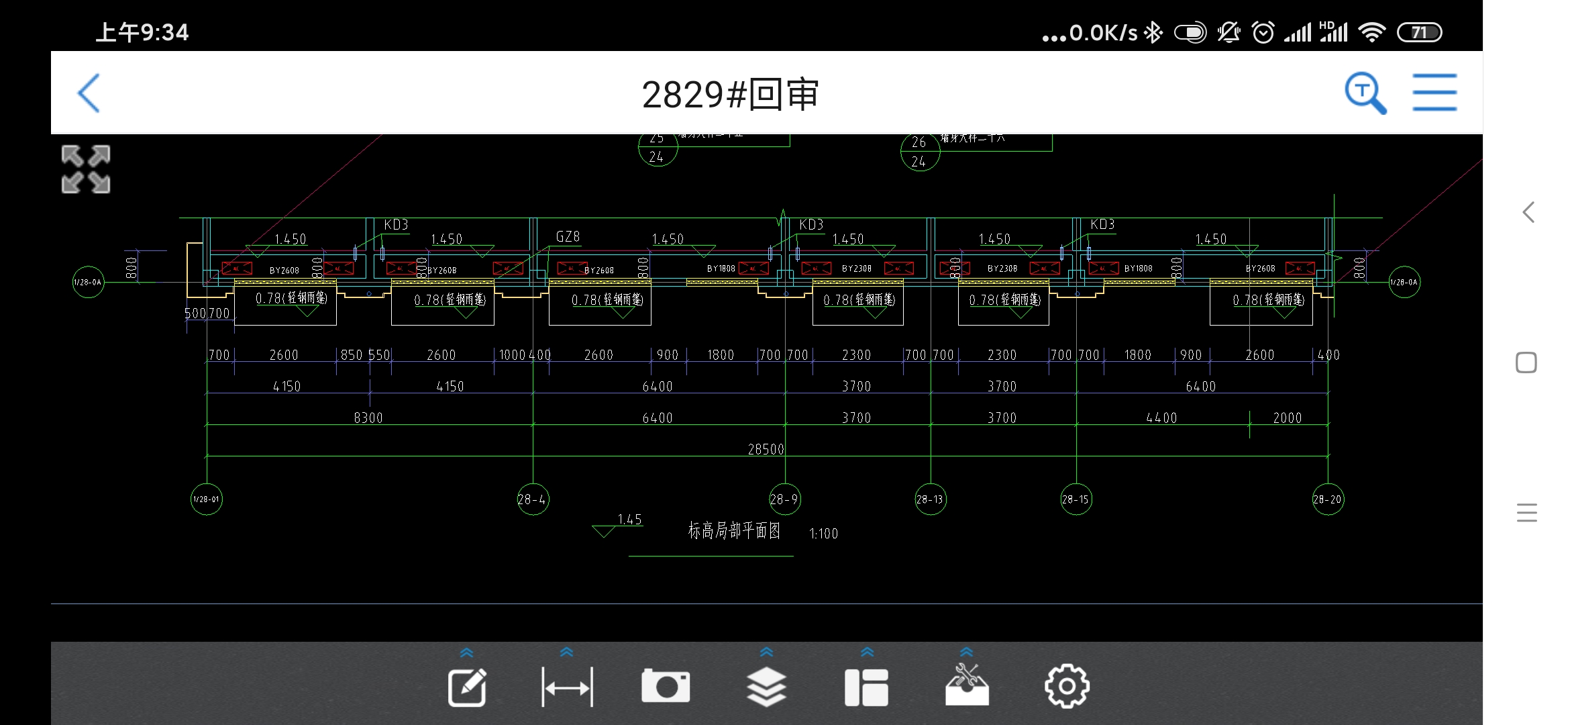Tap the 2000 dimension text
Screen dimensions: 1570x725
tap(1288, 418)
